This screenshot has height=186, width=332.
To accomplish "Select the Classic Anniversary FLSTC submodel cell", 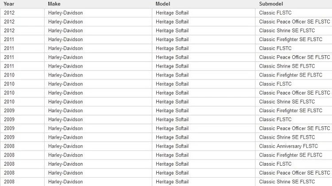I will 288,146.
